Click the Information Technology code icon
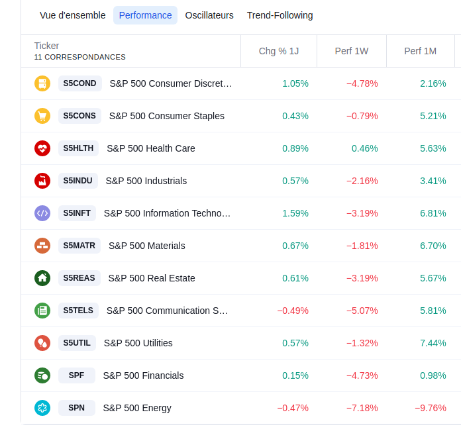461x441 pixels. pyautogui.click(x=42, y=213)
